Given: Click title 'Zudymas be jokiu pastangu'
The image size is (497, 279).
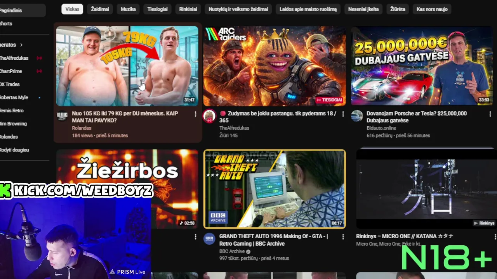Looking at the screenshot, I should [x=278, y=117].
